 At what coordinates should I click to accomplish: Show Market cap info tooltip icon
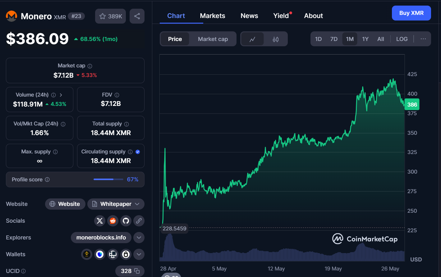90,66
